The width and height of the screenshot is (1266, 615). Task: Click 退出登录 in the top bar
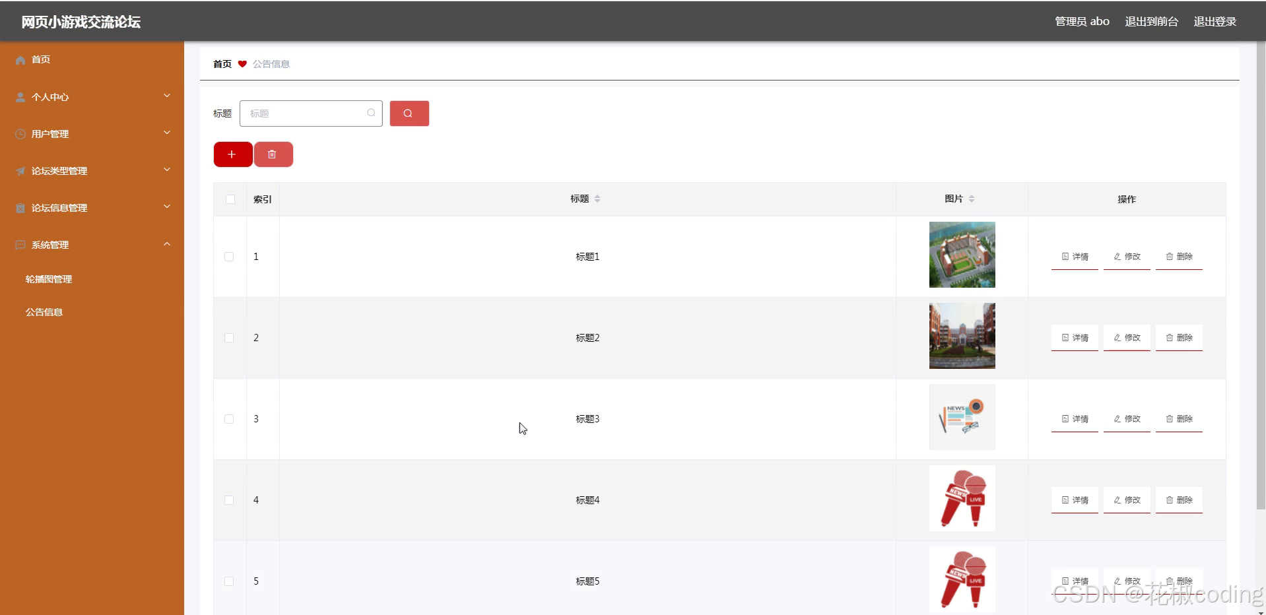tap(1215, 22)
